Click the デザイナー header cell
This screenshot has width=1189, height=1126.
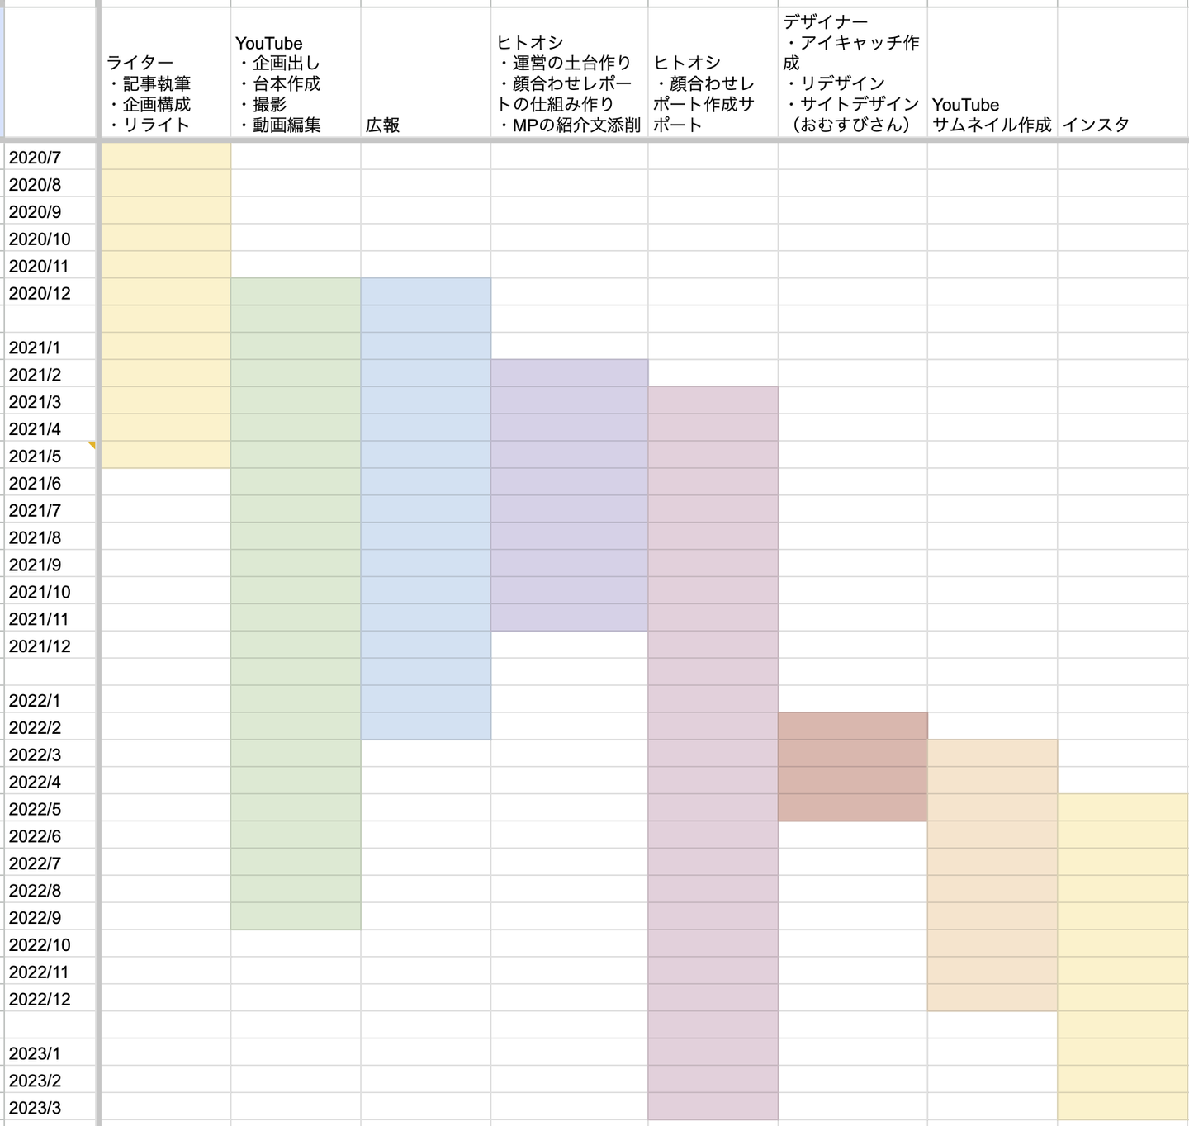pos(853,73)
